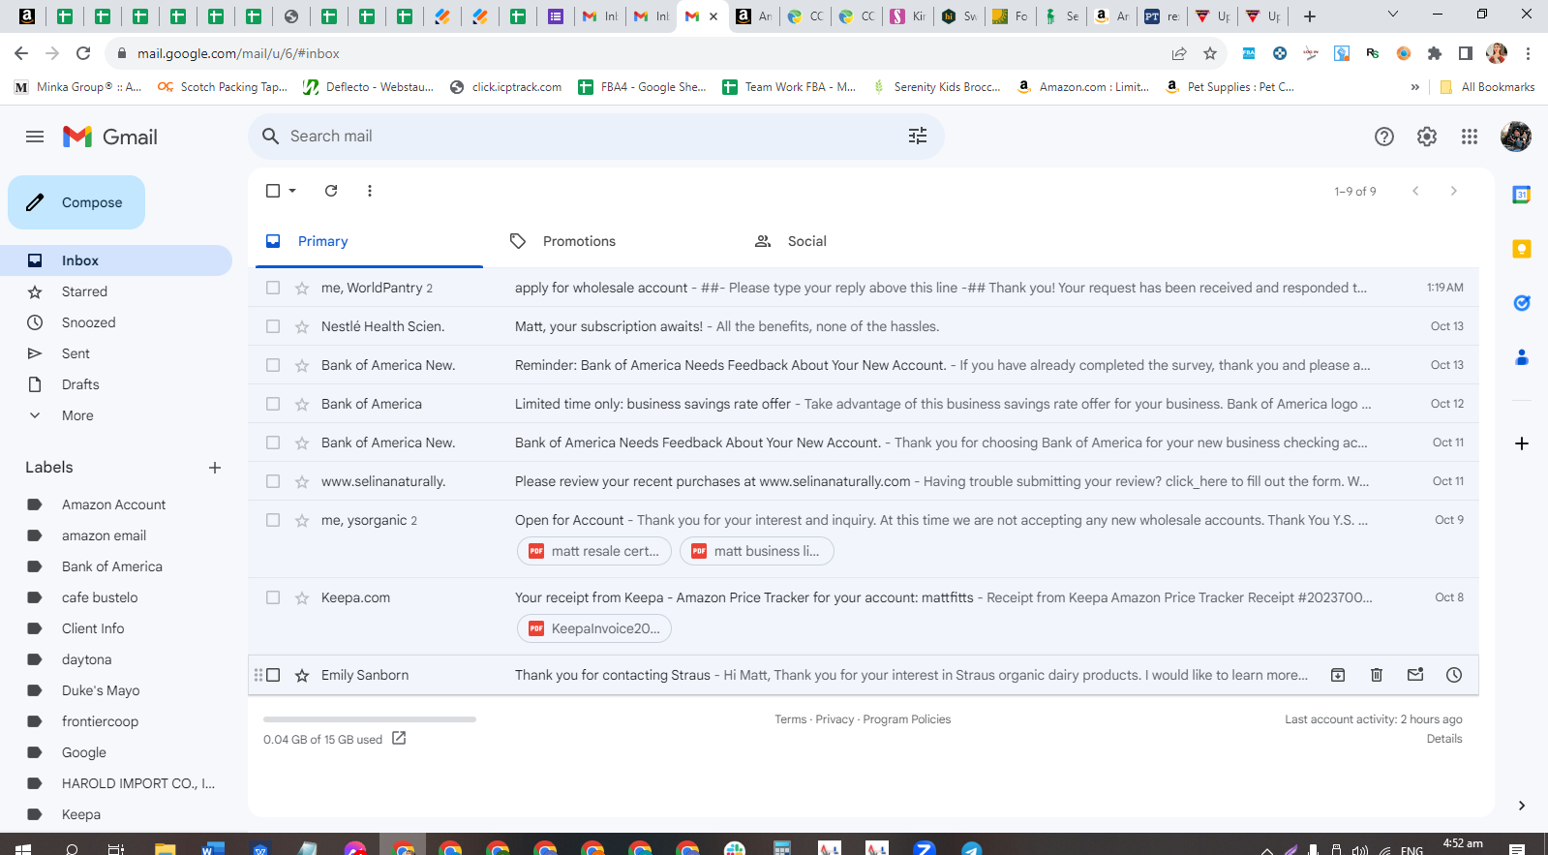Bookmark this page with star icon
This screenshot has width=1548, height=855.
click(x=1210, y=53)
